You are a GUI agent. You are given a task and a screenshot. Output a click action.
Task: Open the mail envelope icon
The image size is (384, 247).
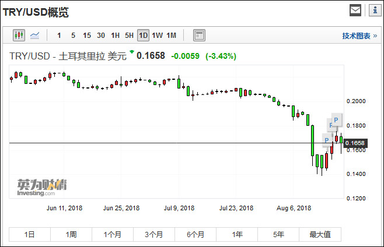coord(355,10)
